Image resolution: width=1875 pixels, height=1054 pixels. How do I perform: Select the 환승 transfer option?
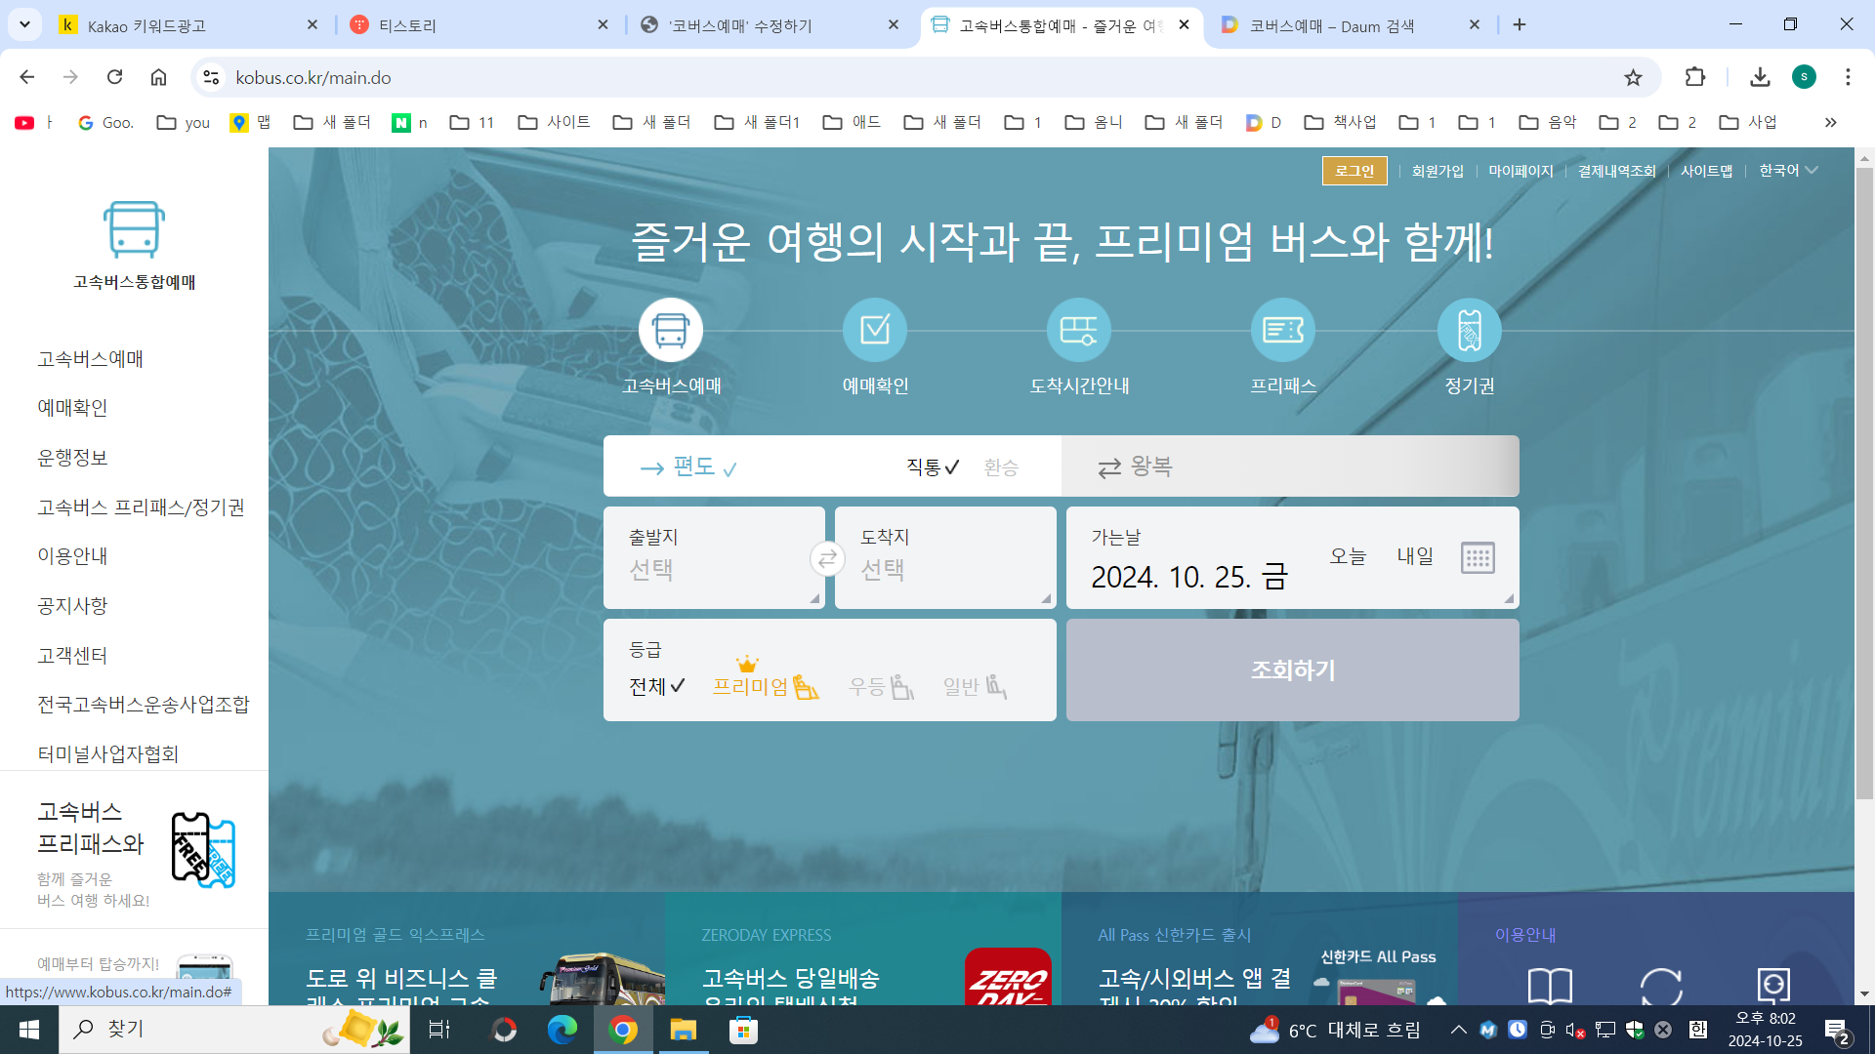coord(1000,467)
